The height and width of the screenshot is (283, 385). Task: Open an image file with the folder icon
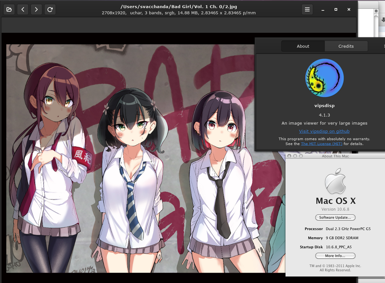click(9, 9)
